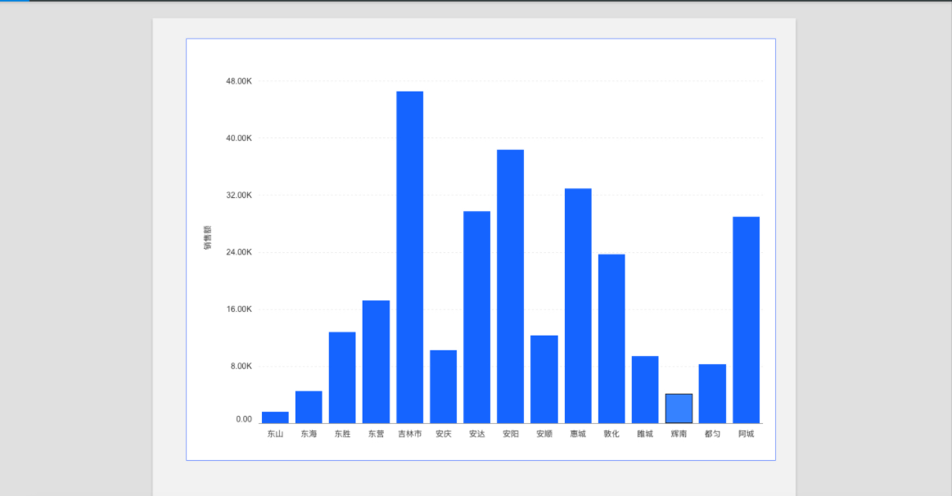
Task: Click the 安达 bar
Action: coord(476,317)
